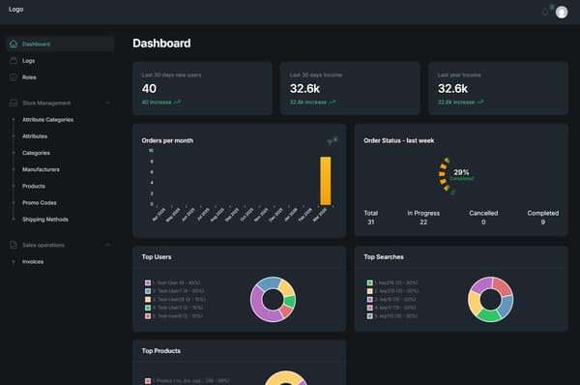Open the notifications bell icon
Image resolution: width=580 pixels, height=385 pixels.
click(545, 13)
